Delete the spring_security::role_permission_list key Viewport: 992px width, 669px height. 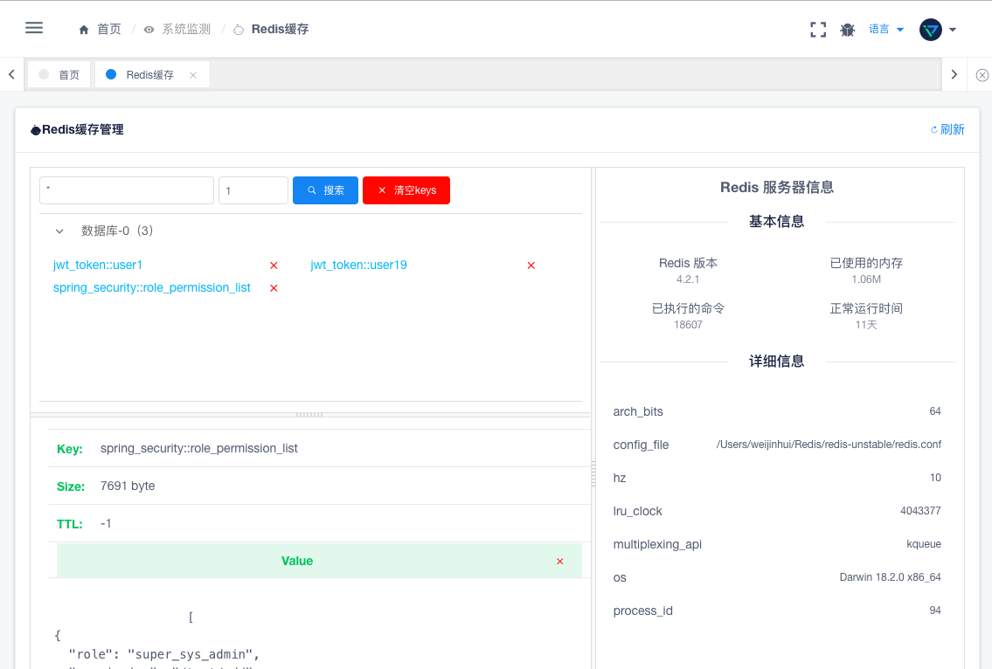tap(274, 288)
